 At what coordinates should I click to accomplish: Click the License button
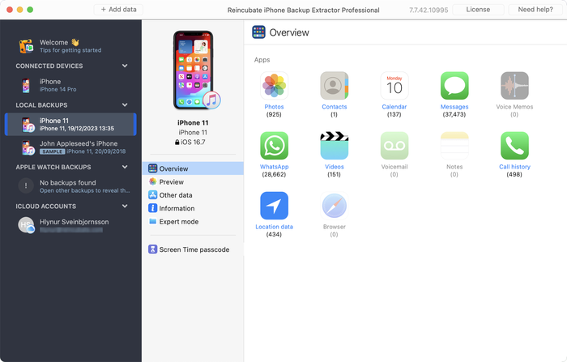[x=478, y=10]
